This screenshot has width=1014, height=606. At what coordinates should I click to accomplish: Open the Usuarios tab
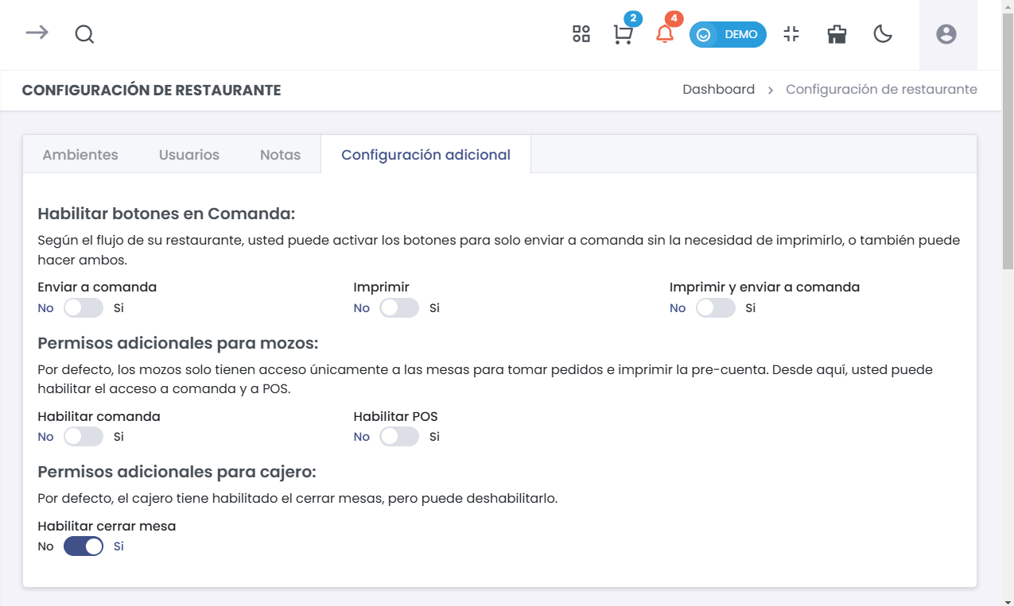[188, 154]
